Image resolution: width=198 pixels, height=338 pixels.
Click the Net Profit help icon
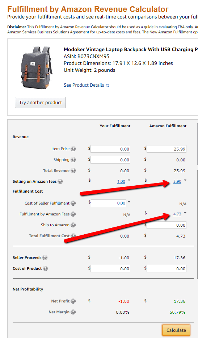[x=73, y=301]
